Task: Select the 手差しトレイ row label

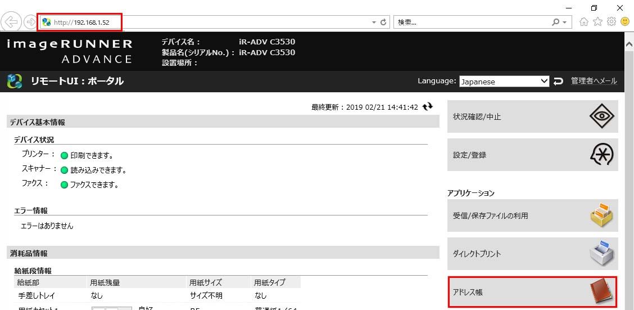Action: [37, 296]
